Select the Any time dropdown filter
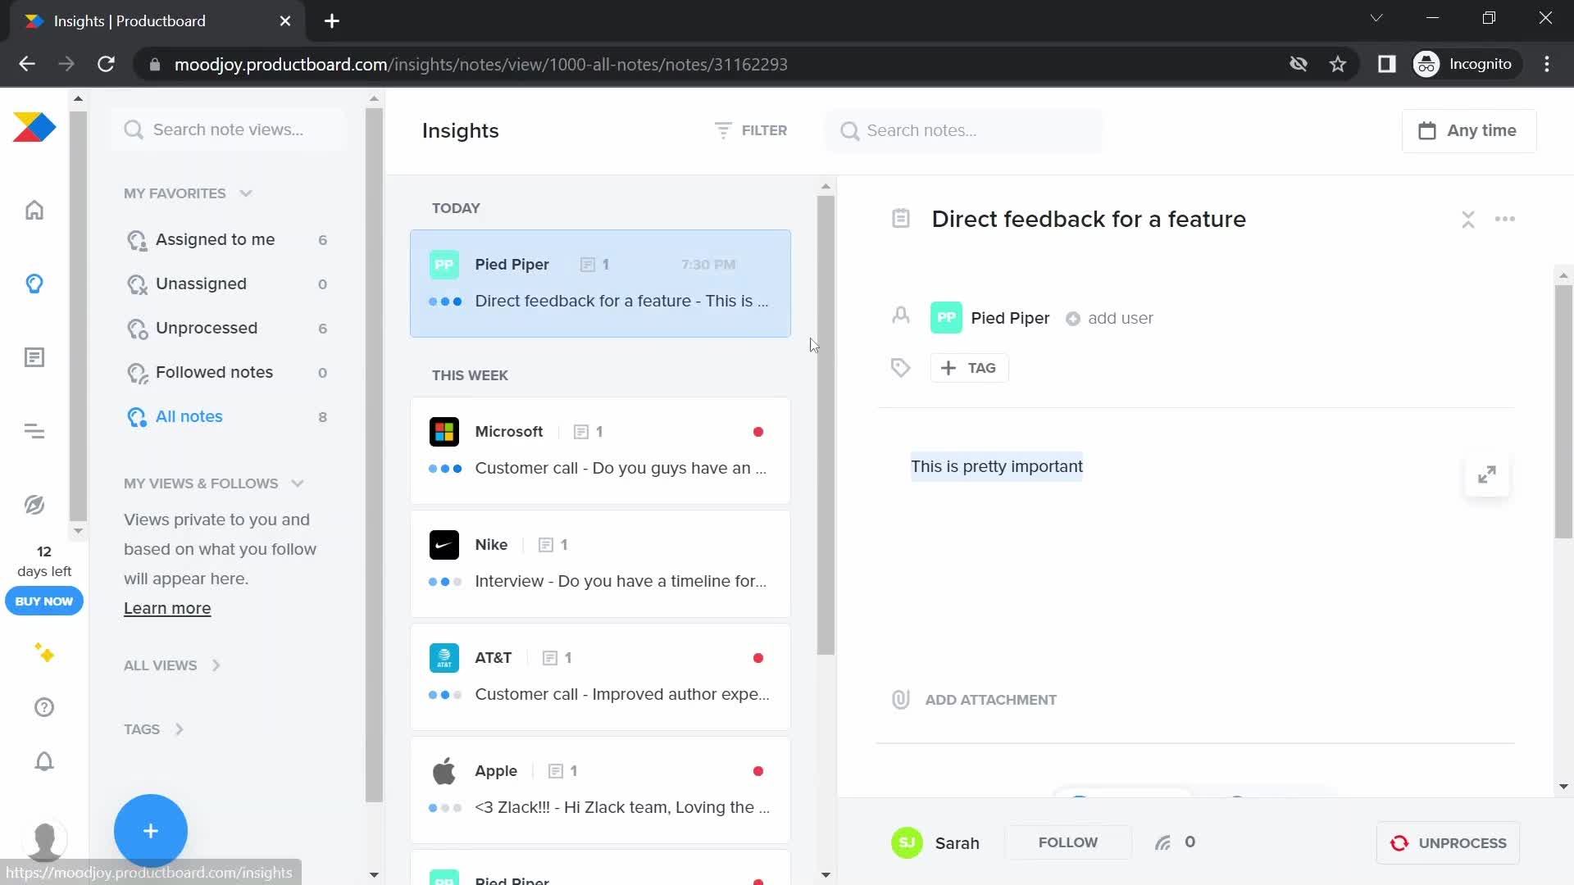Screen dimensions: 1574x885 pyautogui.click(x=1468, y=129)
